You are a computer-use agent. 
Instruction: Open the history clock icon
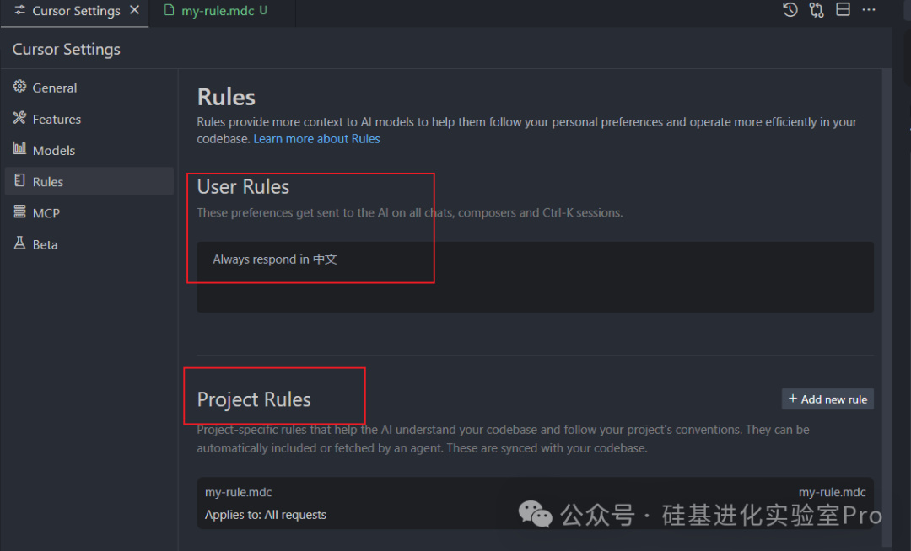point(790,10)
